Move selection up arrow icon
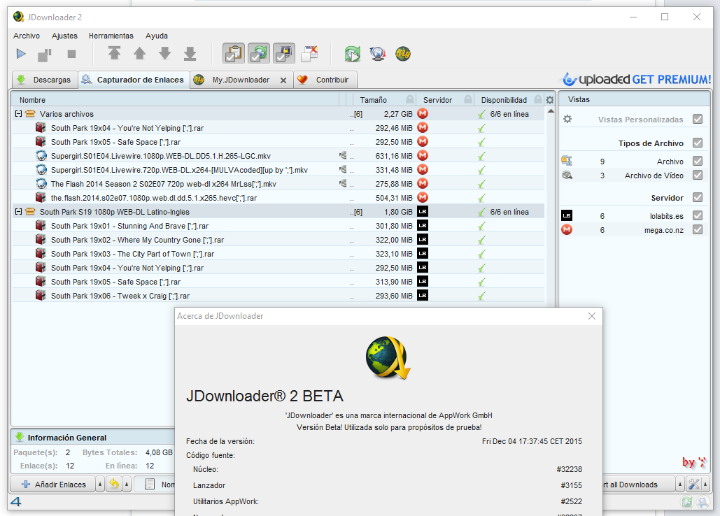The image size is (720, 516). 140,54
